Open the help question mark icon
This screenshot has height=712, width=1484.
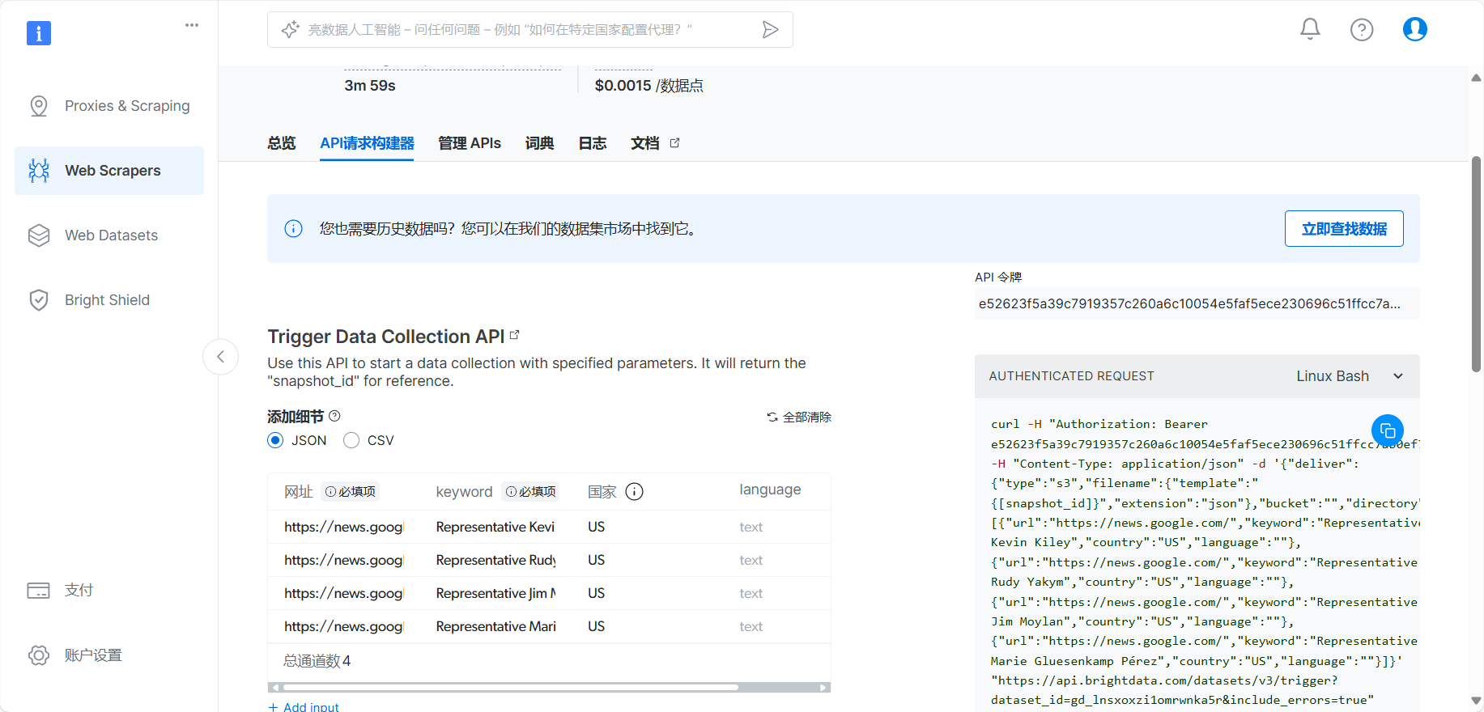[1362, 30]
